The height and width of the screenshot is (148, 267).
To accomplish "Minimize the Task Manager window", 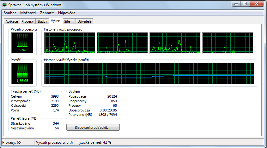I will (x=236, y=4).
